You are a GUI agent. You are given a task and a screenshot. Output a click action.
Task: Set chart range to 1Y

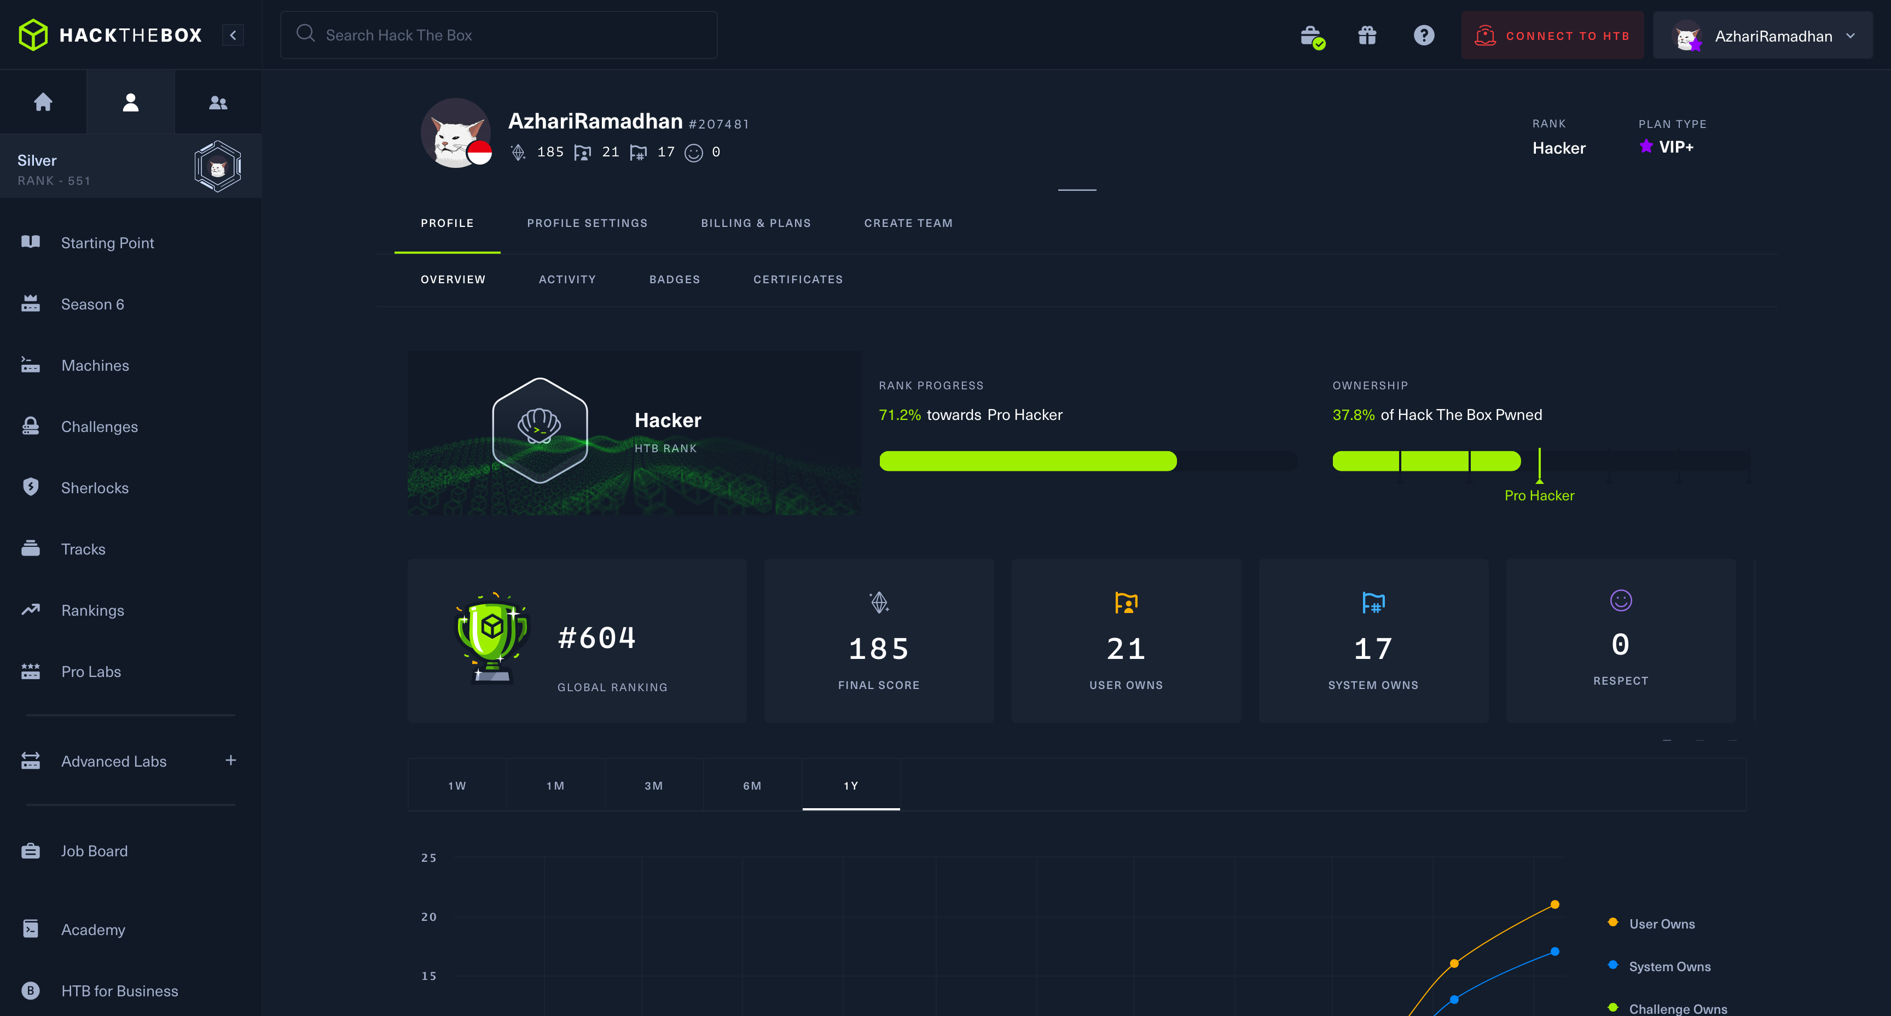pos(851,785)
